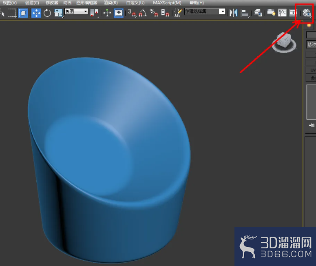Image resolution: width=316 pixels, height=266 pixels.
Task: Open the Material Editor icon
Action: pyautogui.click(x=307, y=13)
